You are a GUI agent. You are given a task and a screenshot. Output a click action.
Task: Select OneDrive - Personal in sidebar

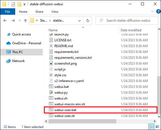[24, 43]
